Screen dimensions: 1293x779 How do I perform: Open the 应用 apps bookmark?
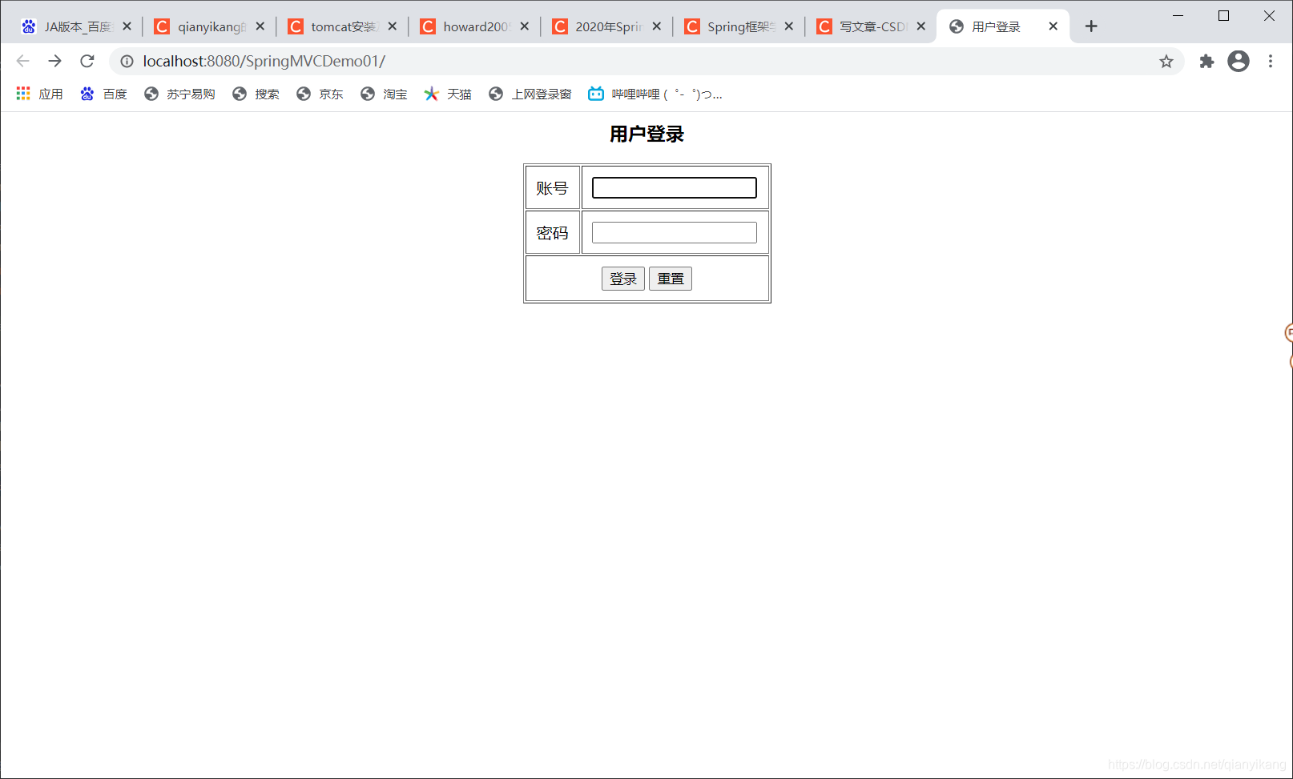tap(40, 94)
